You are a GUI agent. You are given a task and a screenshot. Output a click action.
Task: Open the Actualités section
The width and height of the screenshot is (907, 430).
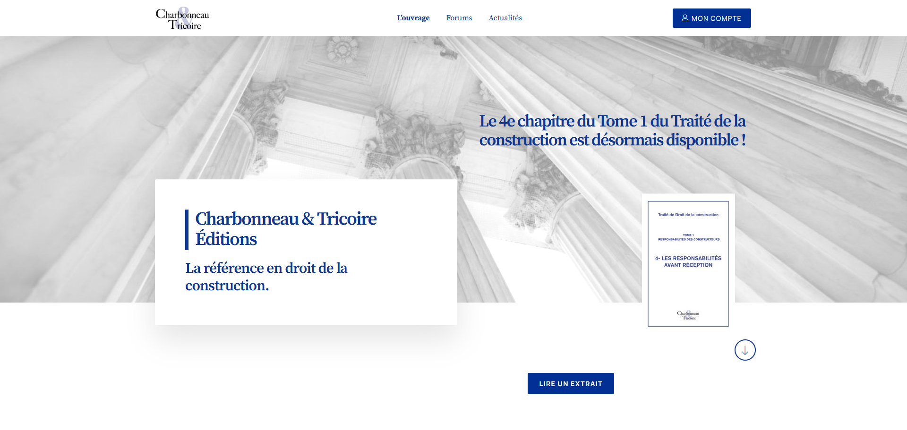pyautogui.click(x=505, y=18)
